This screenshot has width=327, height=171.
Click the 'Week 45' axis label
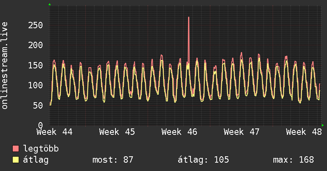tap(117, 132)
